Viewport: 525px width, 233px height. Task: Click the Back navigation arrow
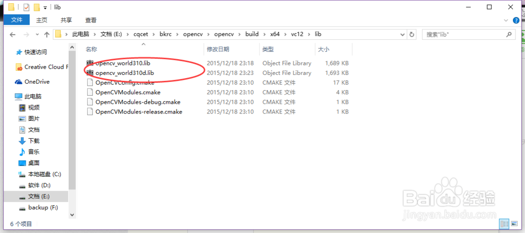tap(13, 35)
